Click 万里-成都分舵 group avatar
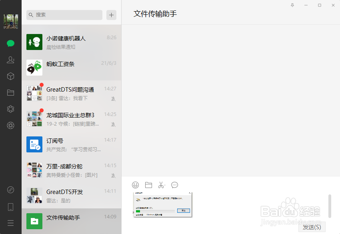The height and width of the screenshot is (234, 340). point(34,170)
